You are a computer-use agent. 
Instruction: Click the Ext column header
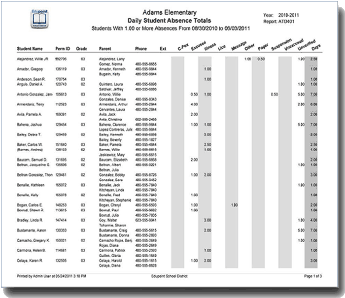(163, 49)
